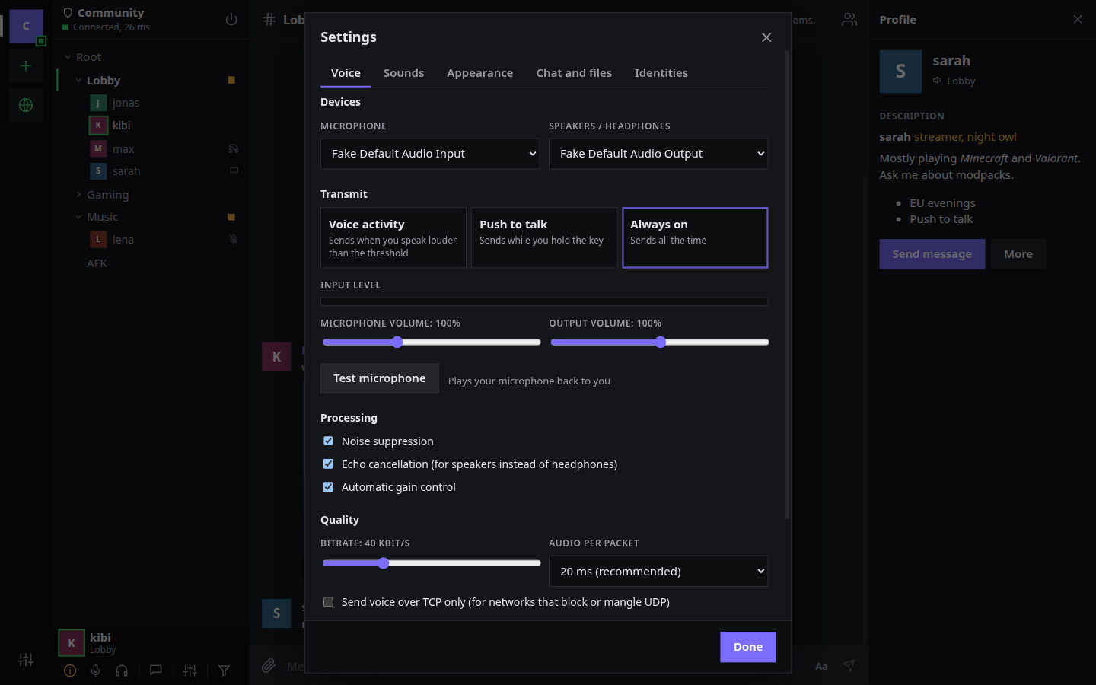Click the power disconnect icon

[231, 20]
